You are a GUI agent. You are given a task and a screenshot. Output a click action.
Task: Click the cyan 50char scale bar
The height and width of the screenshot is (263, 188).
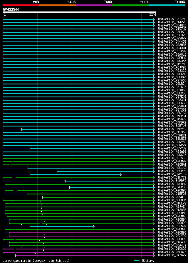tap(137, 261)
